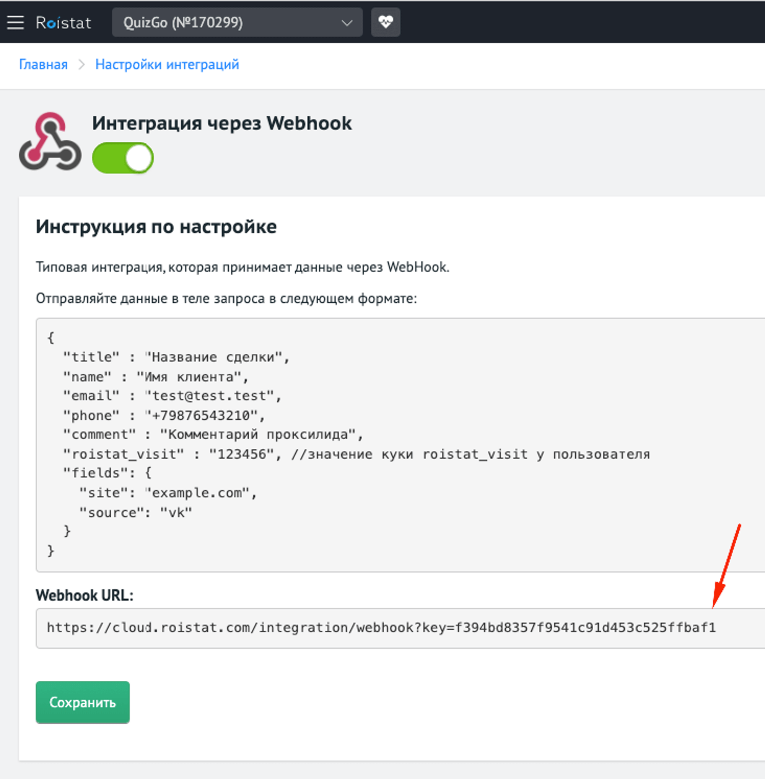This screenshot has width=765, height=779.
Task: Click the Roistat logo
Action: click(63, 22)
